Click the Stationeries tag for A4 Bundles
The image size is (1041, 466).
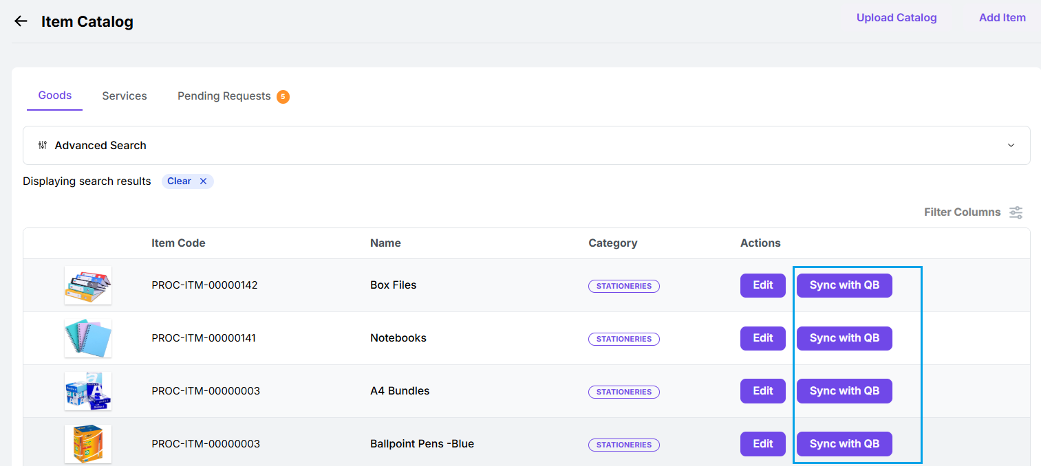tap(624, 392)
